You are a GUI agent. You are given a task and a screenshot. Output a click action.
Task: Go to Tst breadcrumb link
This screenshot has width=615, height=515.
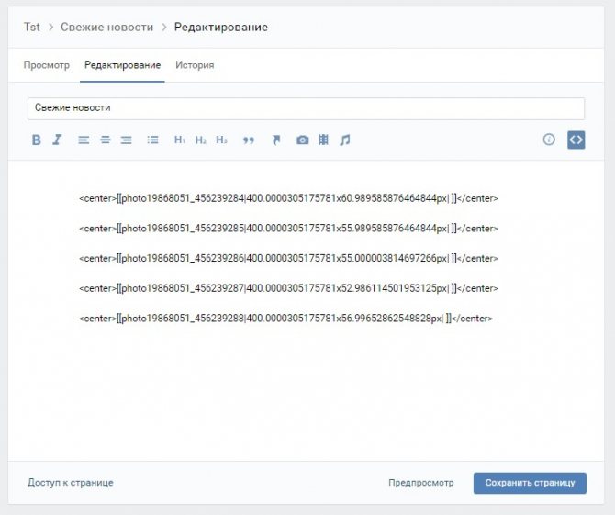tap(32, 27)
